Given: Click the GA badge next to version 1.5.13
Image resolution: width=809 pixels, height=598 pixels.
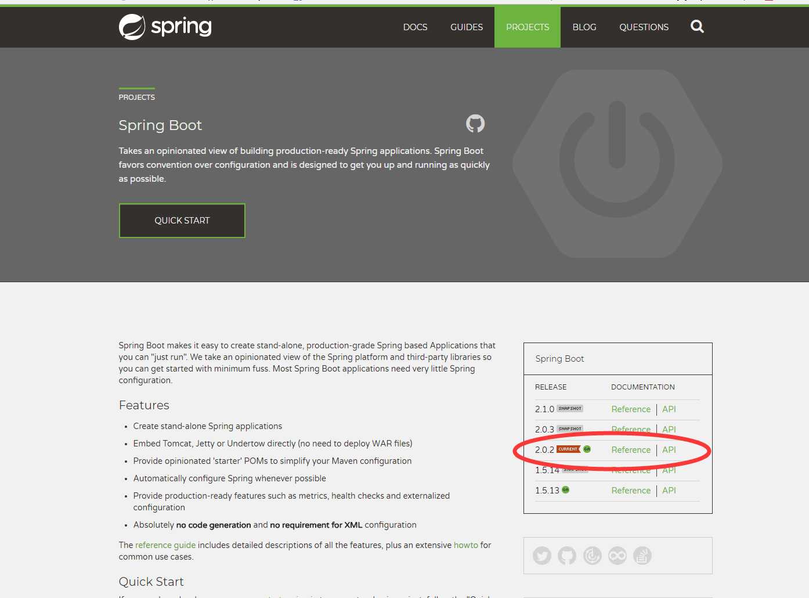Looking at the screenshot, I should [x=565, y=490].
